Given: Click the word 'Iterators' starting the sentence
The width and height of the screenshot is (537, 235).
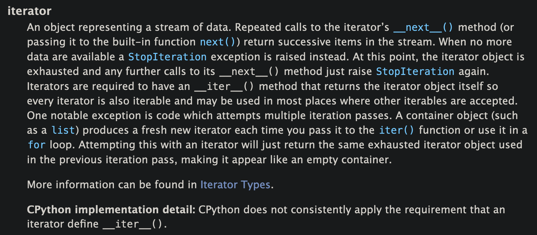Looking at the screenshot, I should pos(48,87).
